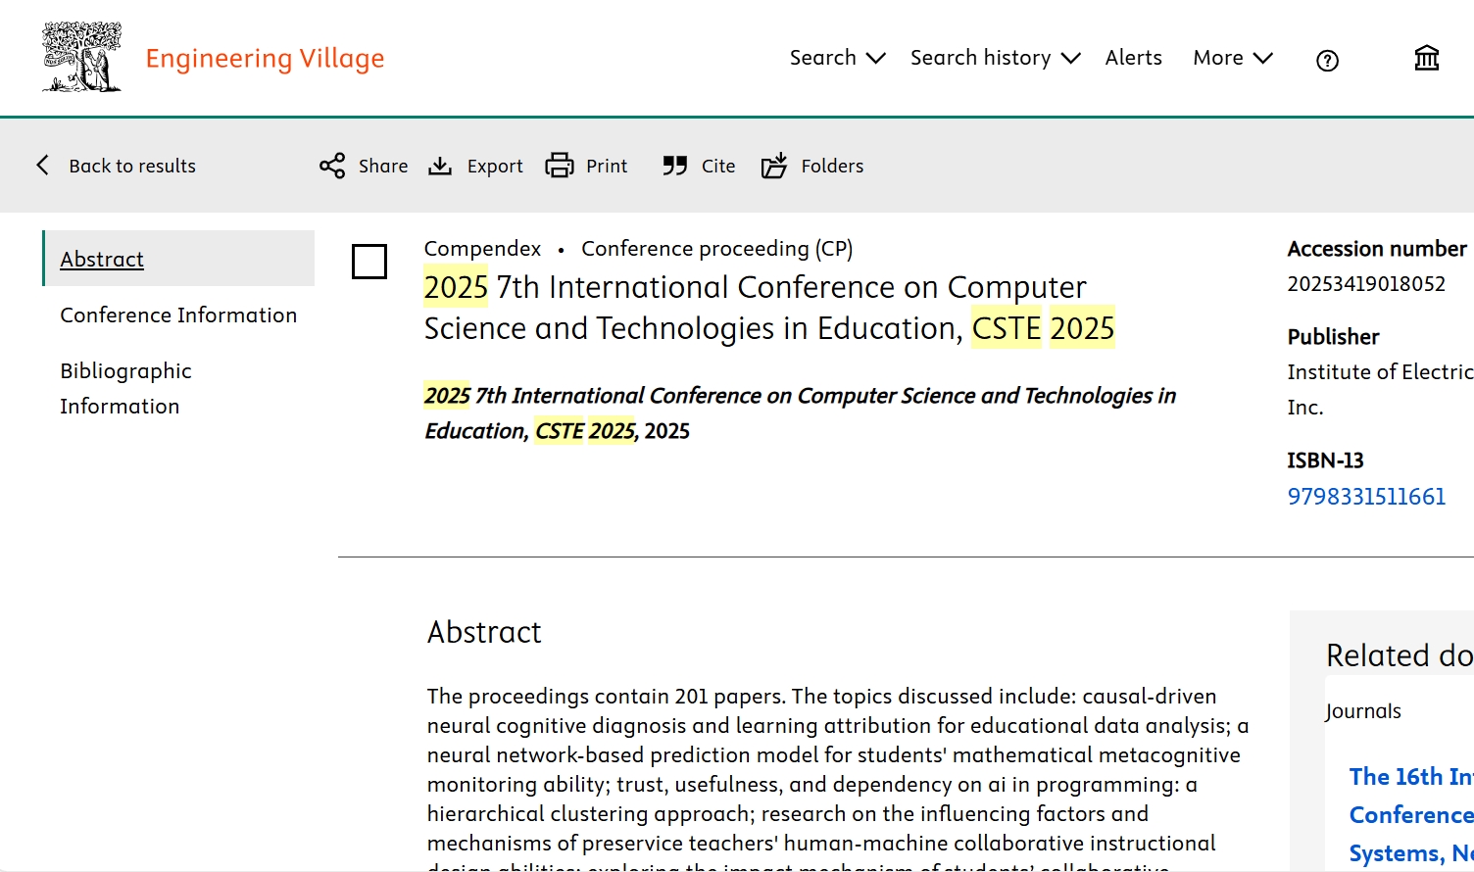Tick the record selection checkbox

pyautogui.click(x=369, y=262)
